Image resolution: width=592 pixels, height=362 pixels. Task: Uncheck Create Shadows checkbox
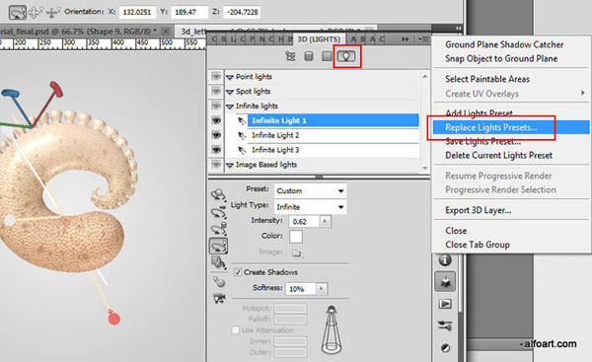click(238, 272)
